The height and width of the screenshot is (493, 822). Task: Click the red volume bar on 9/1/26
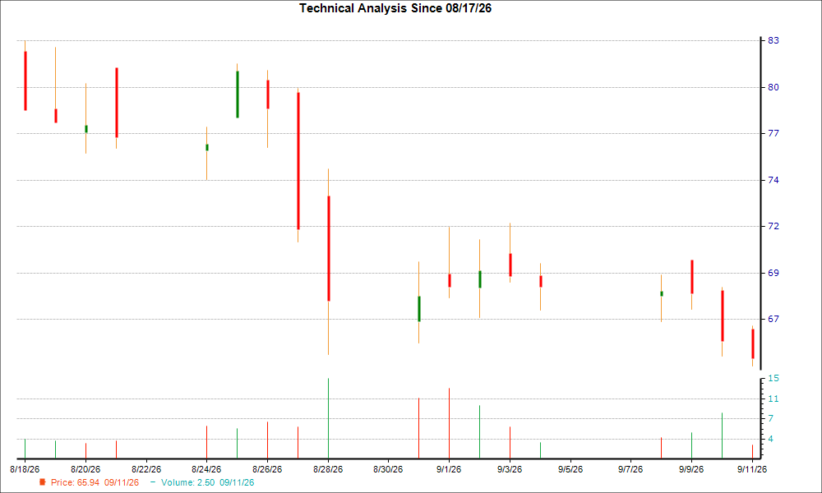450,423
